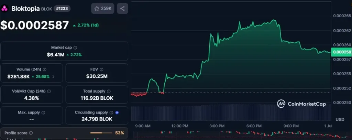Click the current price tag 0.000258
The height and width of the screenshot is (140, 352).
pyautogui.click(x=342, y=52)
